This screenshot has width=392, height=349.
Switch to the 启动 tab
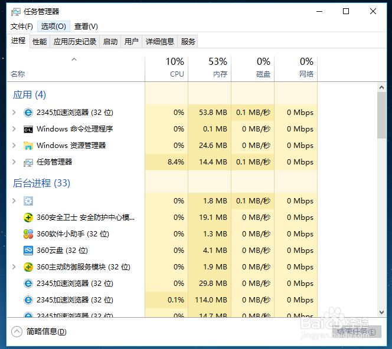click(x=110, y=41)
